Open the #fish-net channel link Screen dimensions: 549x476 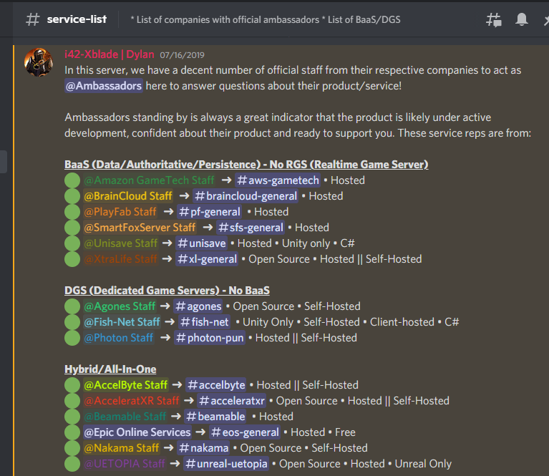205,322
